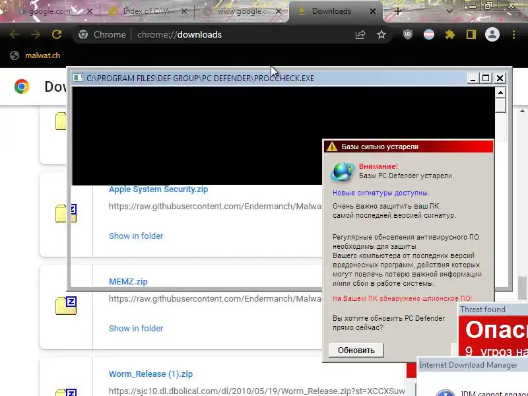Open the uBlock shield extension icon
The width and height of the screenshot is (528, 396).
(408, 34)
